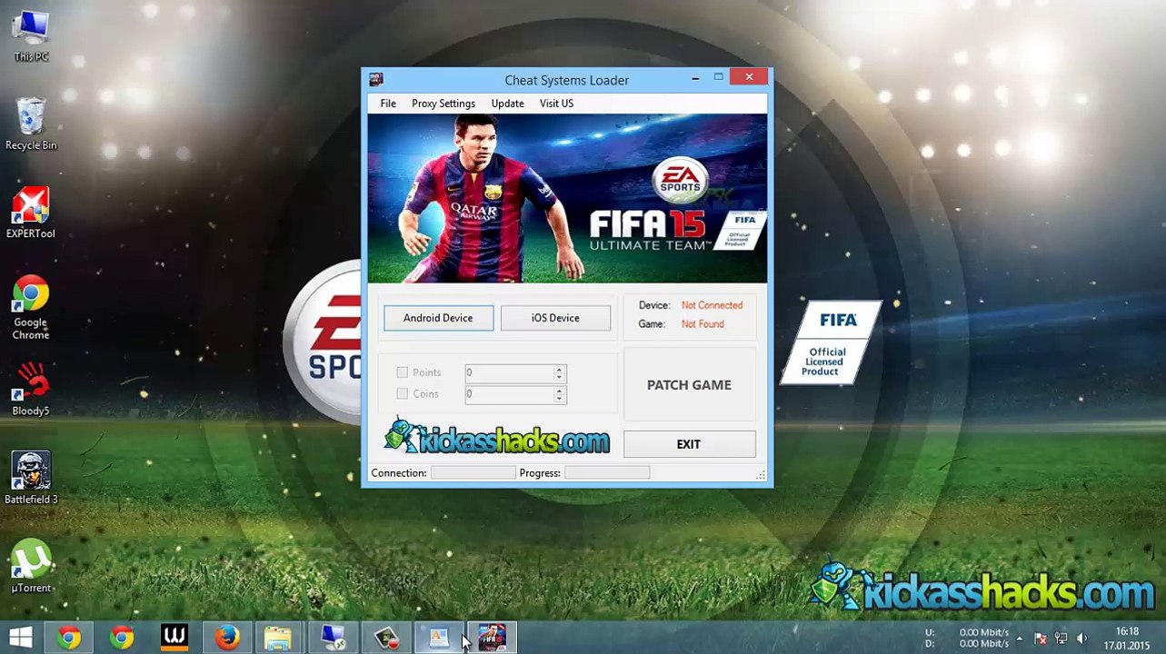Show hidden tray icons arrow
The image size is (1166, 654).
point(1020,638)
